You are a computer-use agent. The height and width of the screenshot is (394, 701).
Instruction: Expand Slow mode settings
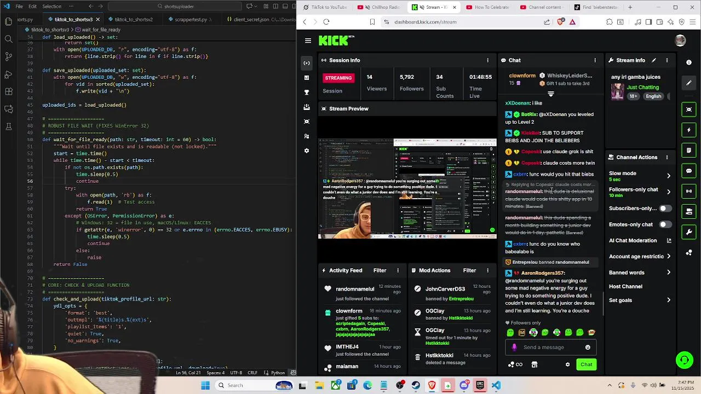coord(668,176)
